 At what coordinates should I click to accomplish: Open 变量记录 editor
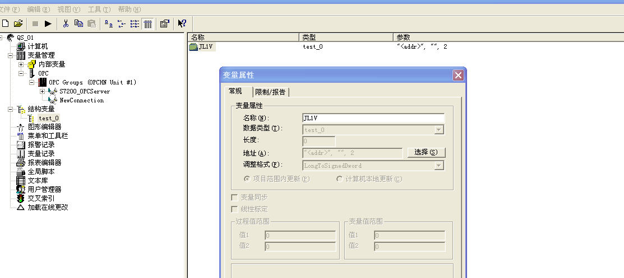(x=41, y=154)
